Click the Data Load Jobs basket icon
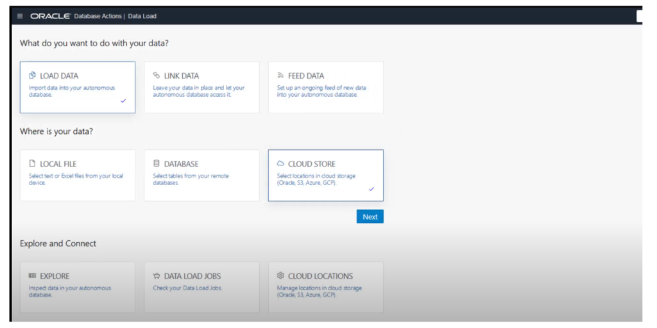This screenshot has width=657, height=328. pos(157,276)
